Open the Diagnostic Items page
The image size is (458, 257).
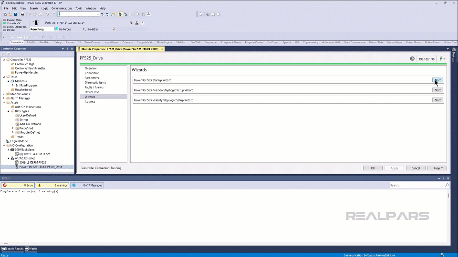[x=95, y=82]
